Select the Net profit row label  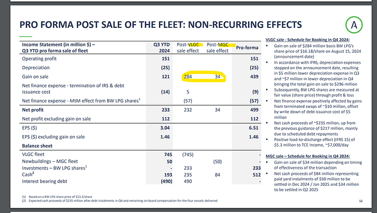tap(33, 109)
